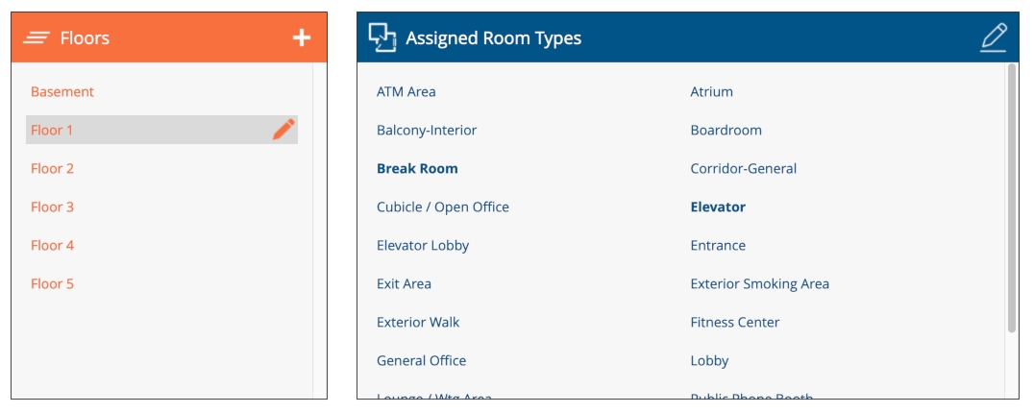This screenshot has height=413, width=1034.
Task: Select Basement in the floors list
Action: tap(62, 92)
